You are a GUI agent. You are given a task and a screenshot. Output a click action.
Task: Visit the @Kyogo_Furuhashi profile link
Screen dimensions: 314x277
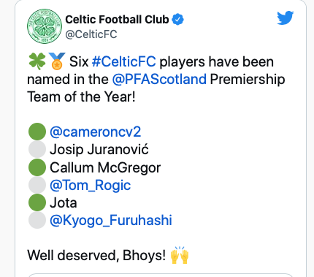tap(111, 220)
